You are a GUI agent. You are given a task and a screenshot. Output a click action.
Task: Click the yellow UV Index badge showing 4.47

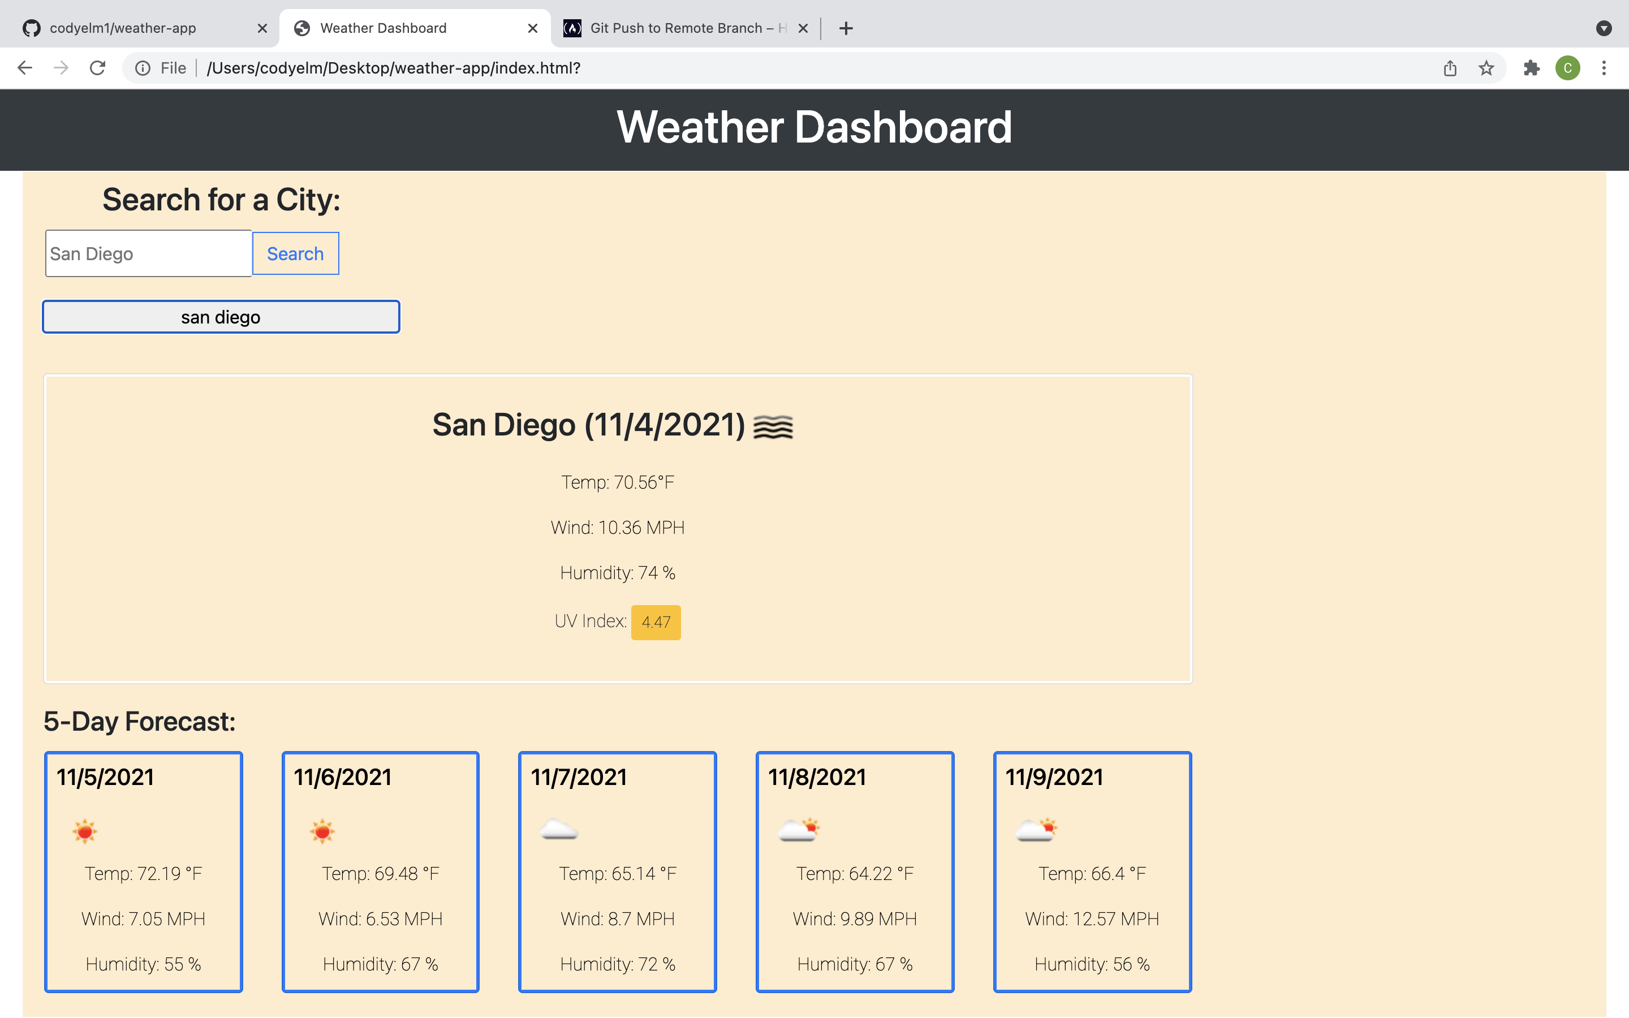656,622
